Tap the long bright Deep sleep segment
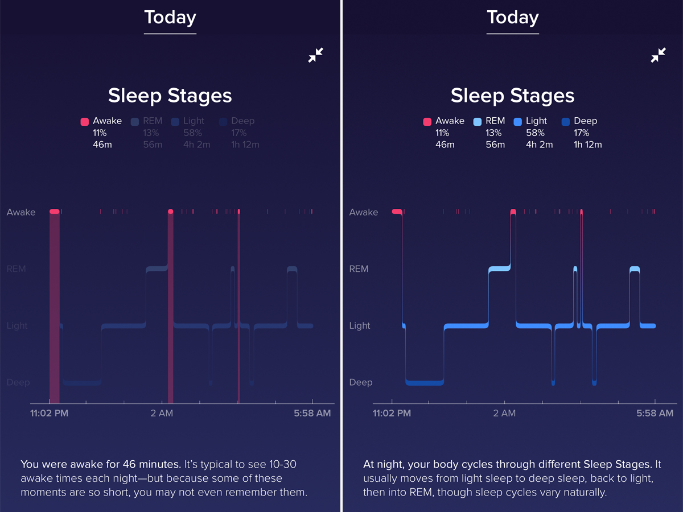This screenshot has width=683, height=512. coord(425,382)
